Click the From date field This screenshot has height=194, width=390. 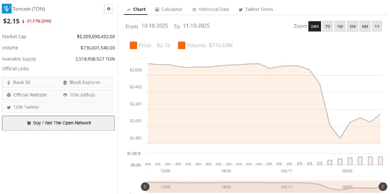click(155, 26)
